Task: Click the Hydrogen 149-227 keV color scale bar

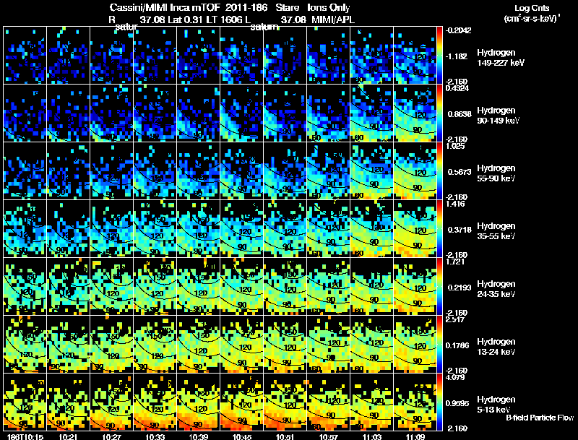Action: click(x=439, y=55)
